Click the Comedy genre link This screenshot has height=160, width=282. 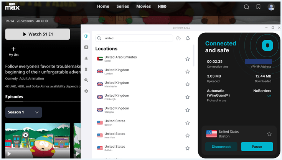(x=12, y=79)
